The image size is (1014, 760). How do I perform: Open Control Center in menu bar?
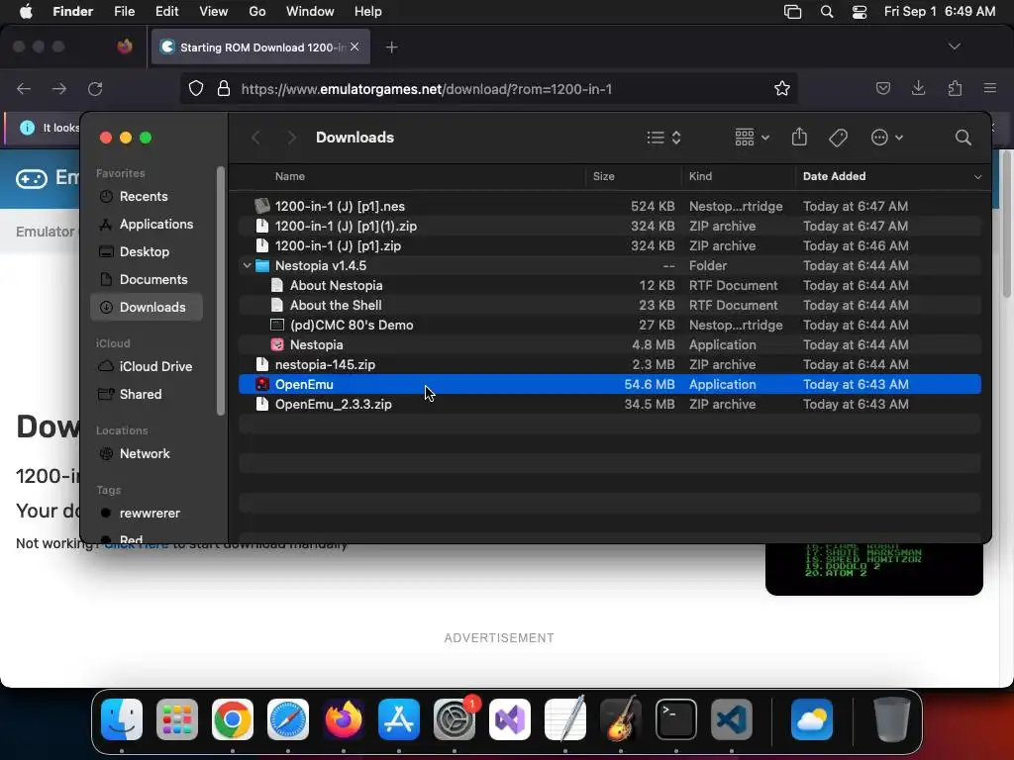[x=860, y=12]
